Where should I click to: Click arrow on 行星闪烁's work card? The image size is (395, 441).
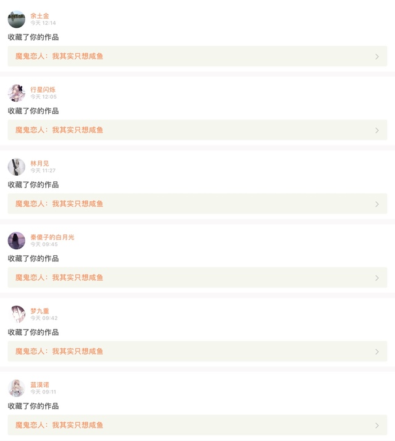(x=377, y=131)
